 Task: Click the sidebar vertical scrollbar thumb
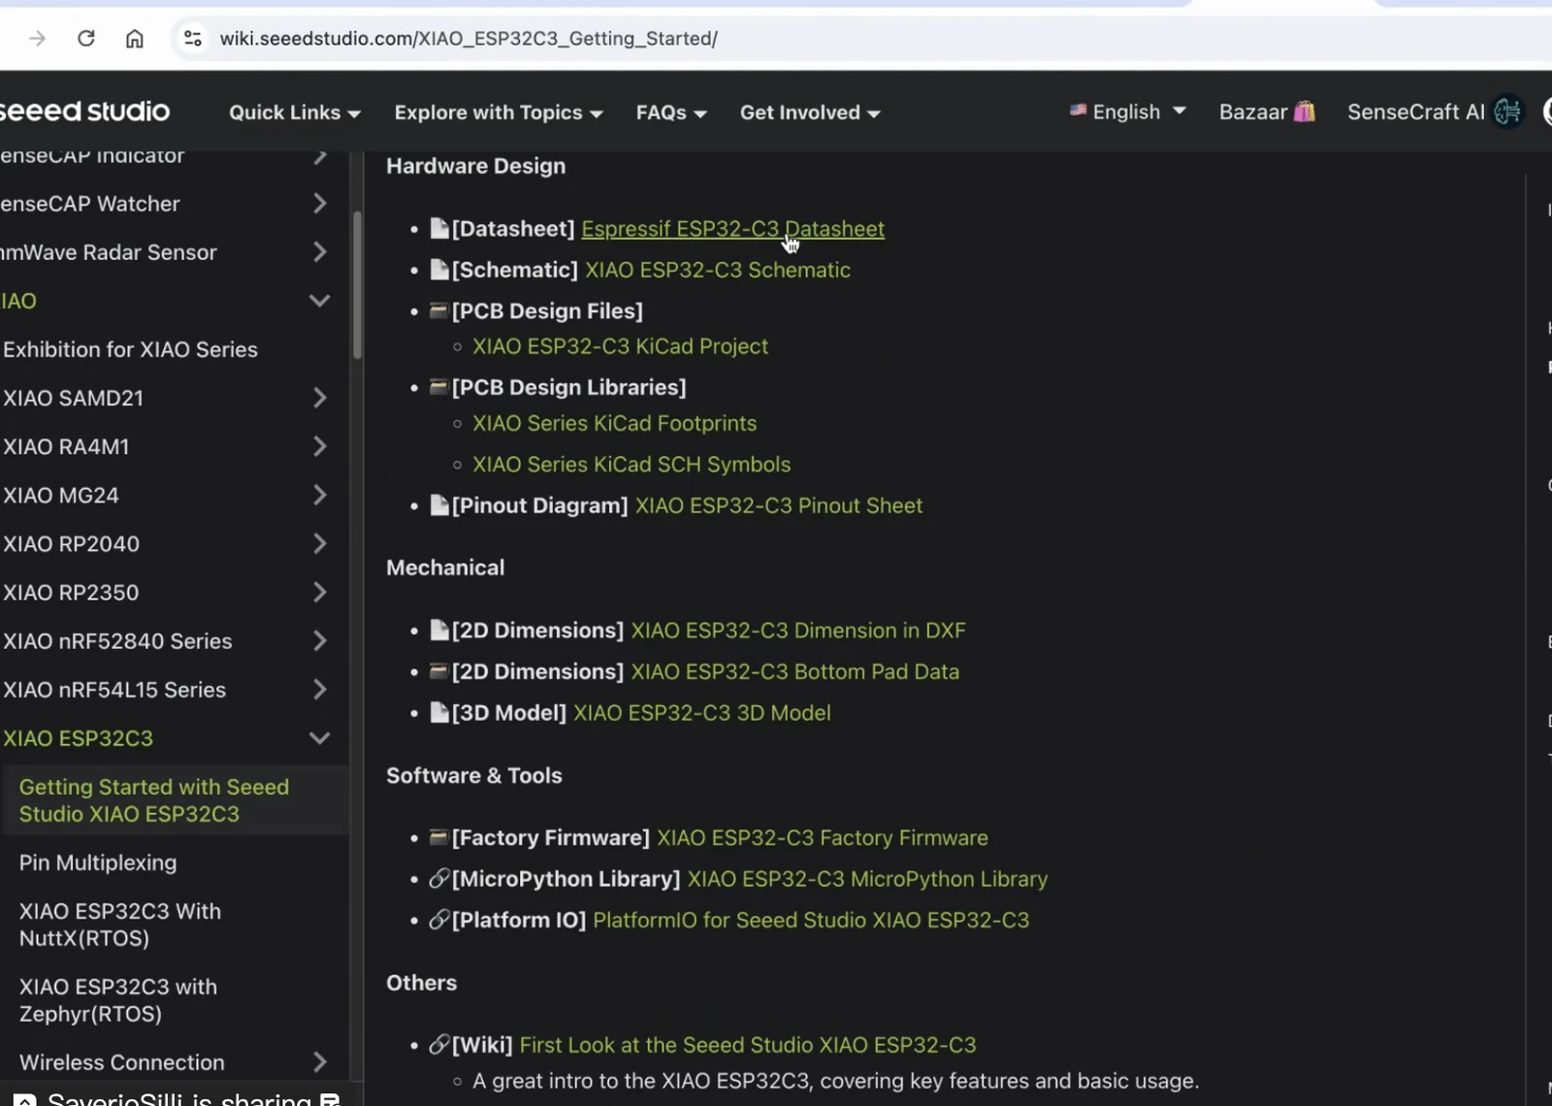coord(357,285)
